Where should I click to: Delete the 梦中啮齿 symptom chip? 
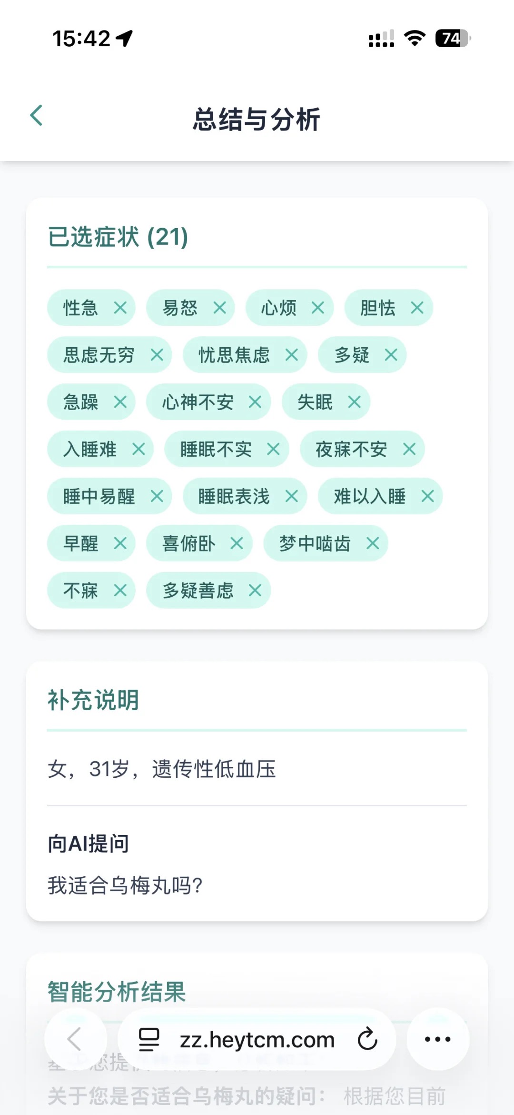pyautogui.click(x=373, y=543)
